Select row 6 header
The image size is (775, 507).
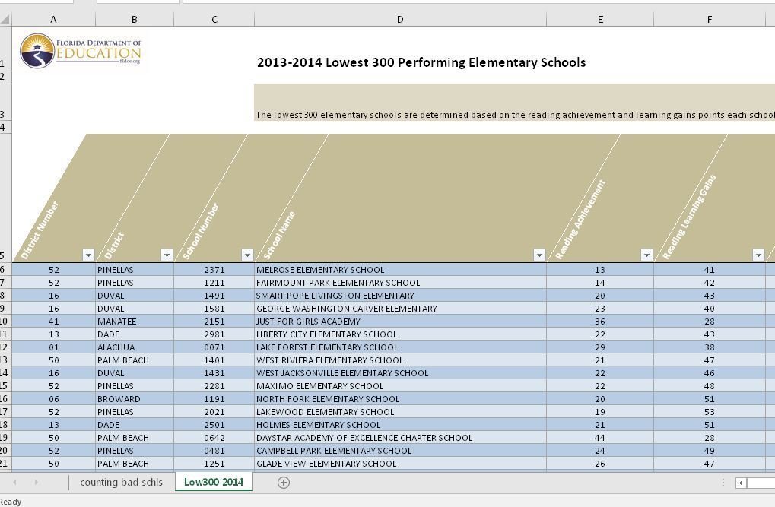coord(5,270)
